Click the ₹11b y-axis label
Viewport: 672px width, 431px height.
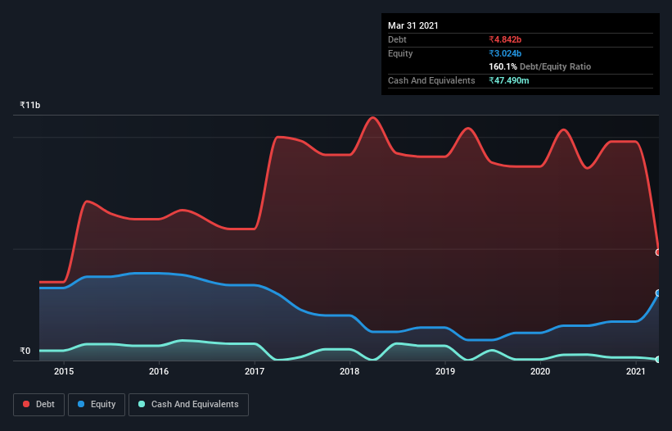pos(30,105)
